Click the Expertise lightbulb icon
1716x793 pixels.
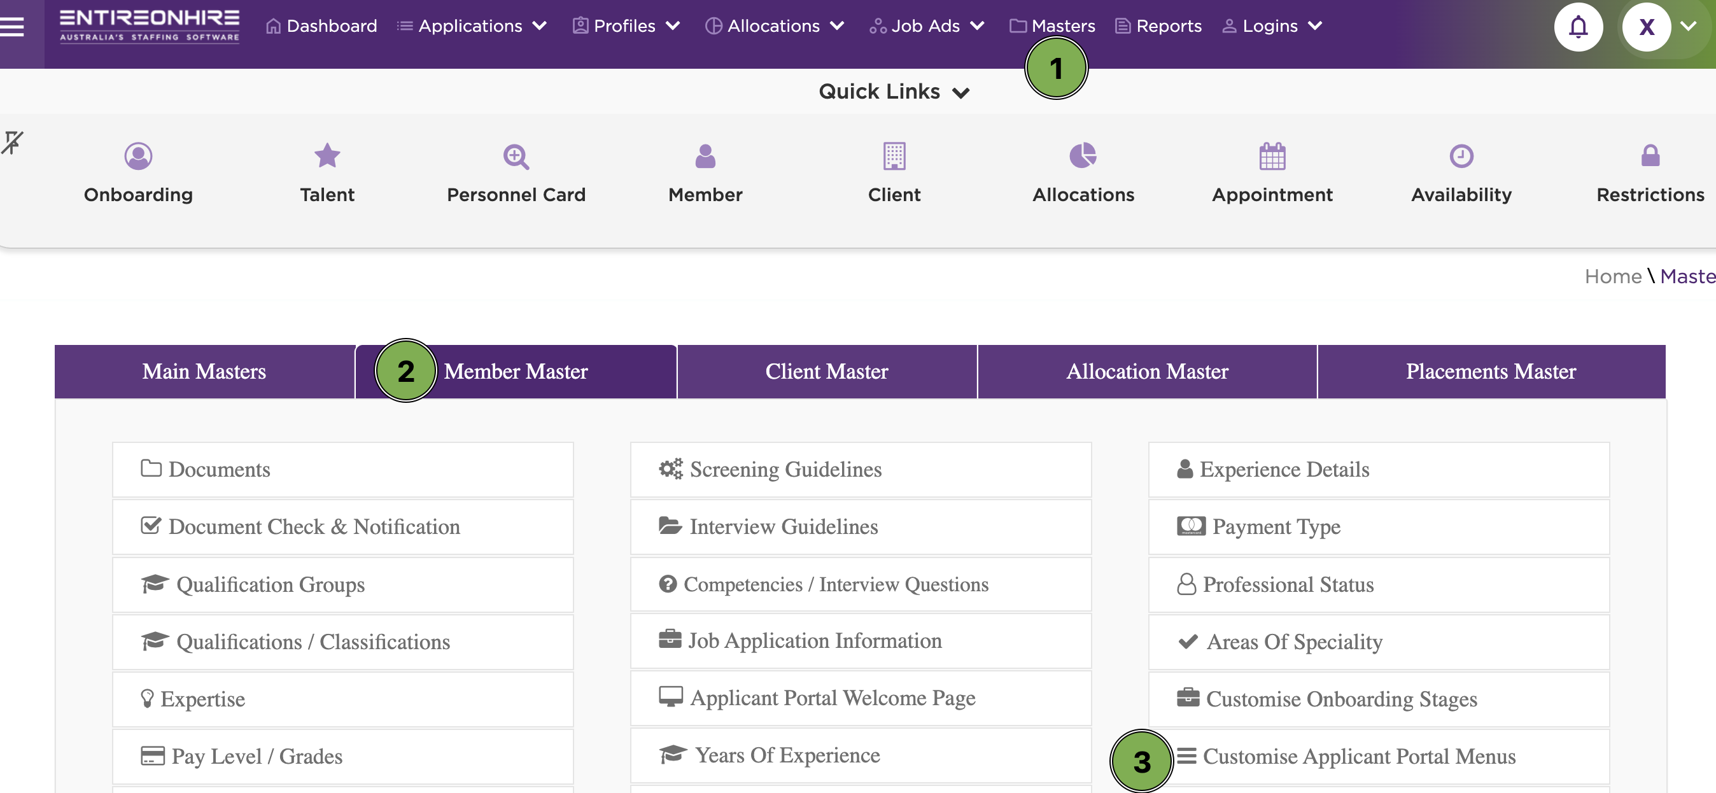click(x=147, y=698)
